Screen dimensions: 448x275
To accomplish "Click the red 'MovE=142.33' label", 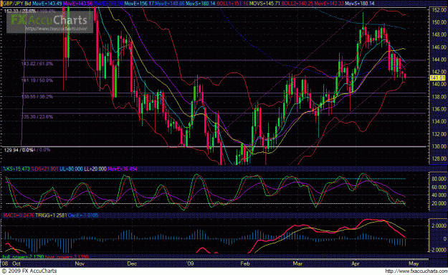I will click(x=328, y=4).
